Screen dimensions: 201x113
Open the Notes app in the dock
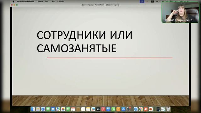[x=88, y=109]
